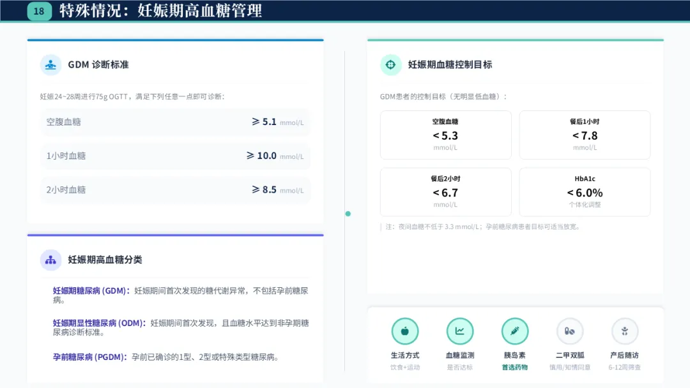Select the 生活方式 apple icon
690x388 pixels.
tap(405, 331)
